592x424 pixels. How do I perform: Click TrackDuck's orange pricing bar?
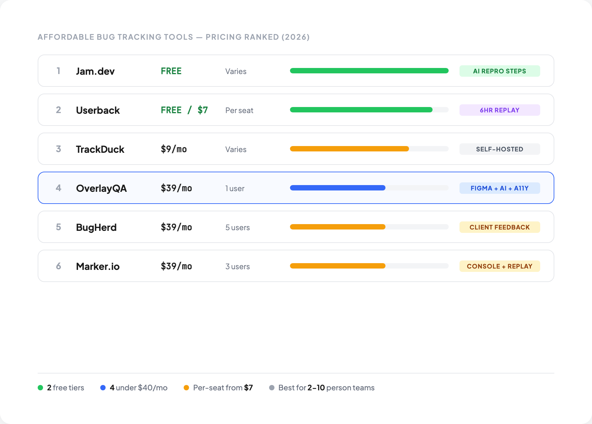(349, 149)
